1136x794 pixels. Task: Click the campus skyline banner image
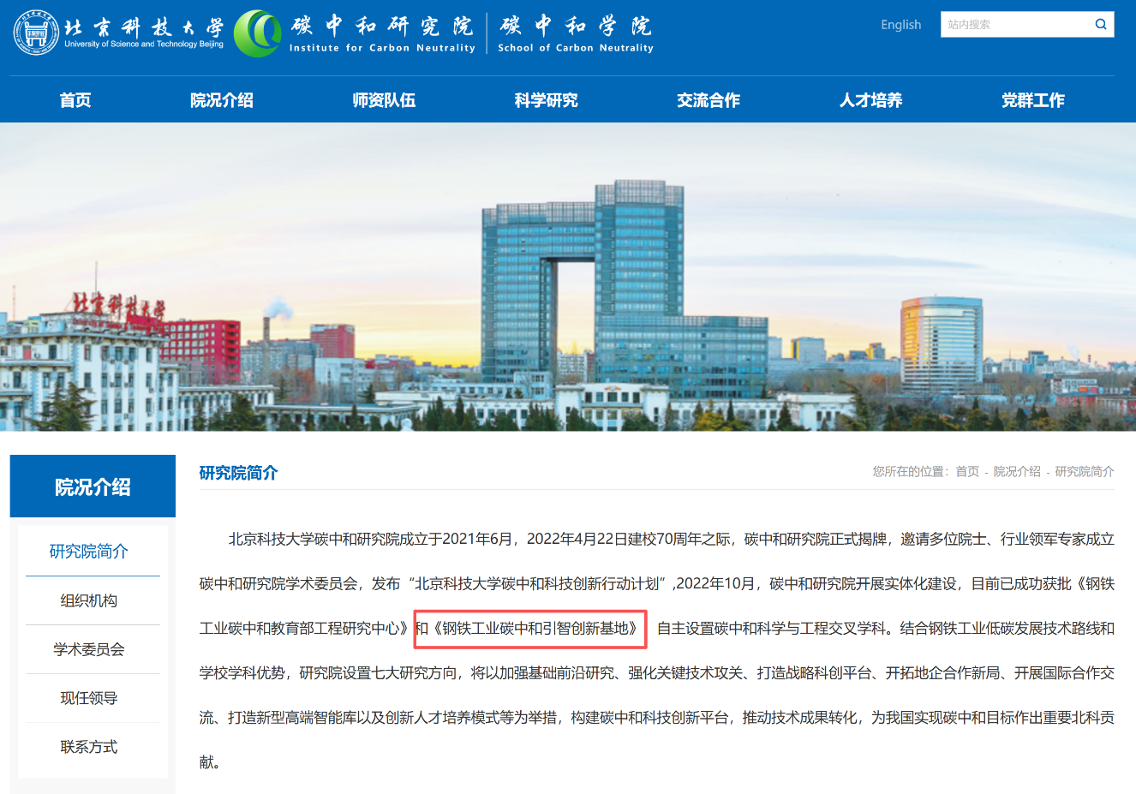tap(568, 277)
